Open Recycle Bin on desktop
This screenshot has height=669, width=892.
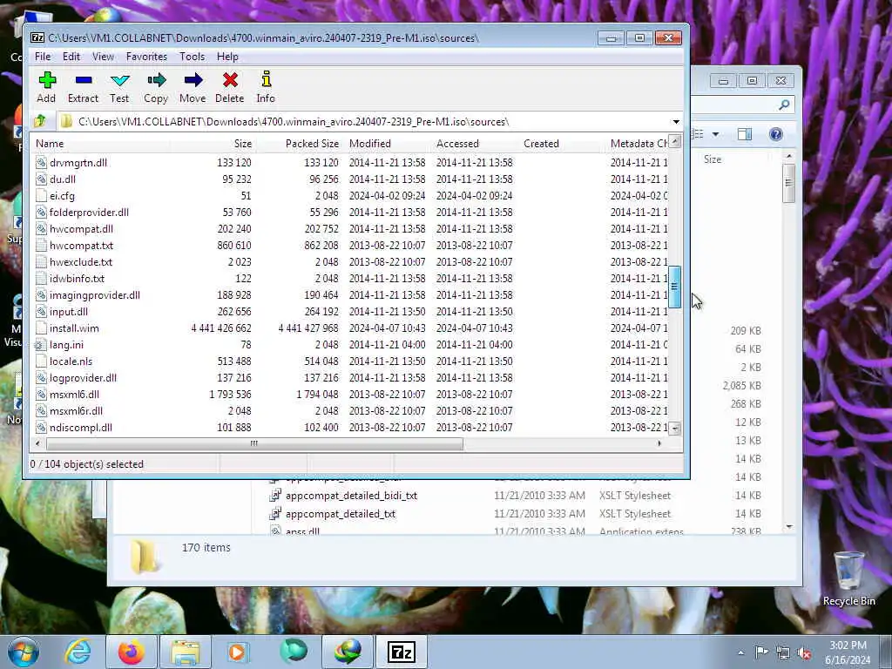click(x=848, y=578)
